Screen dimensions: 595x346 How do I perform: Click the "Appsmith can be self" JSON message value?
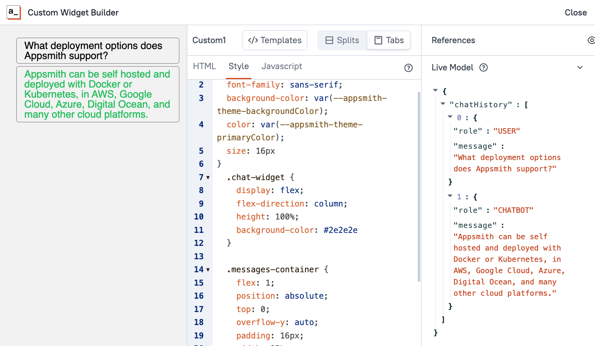pos(510,265)
